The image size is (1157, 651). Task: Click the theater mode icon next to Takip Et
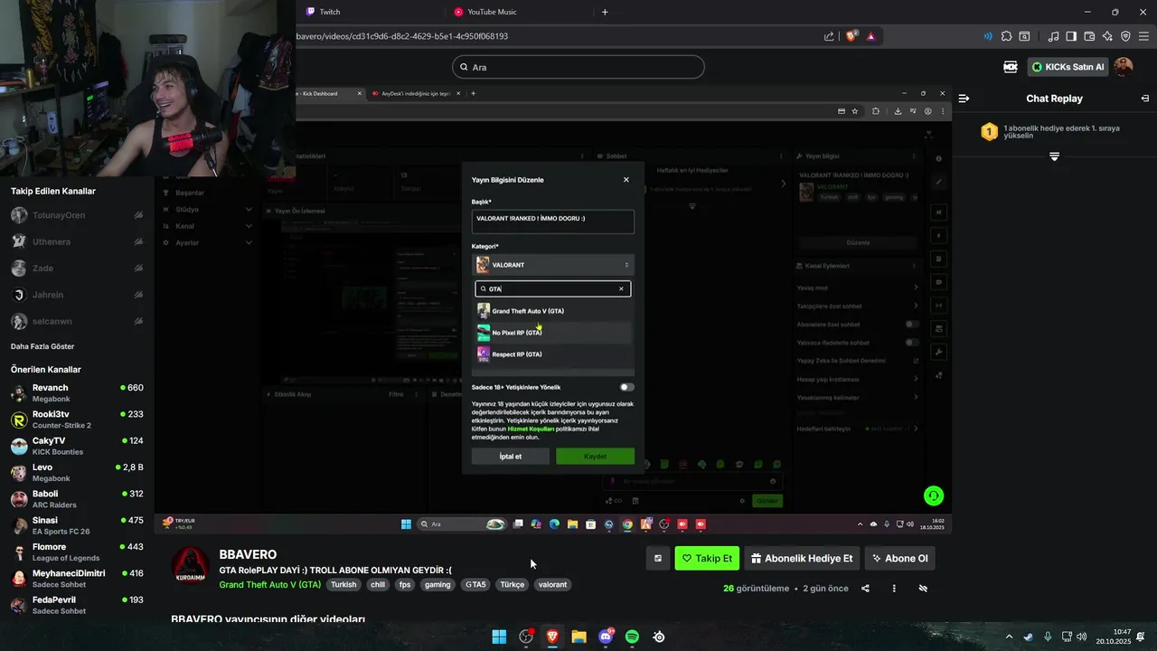point(658,559)
